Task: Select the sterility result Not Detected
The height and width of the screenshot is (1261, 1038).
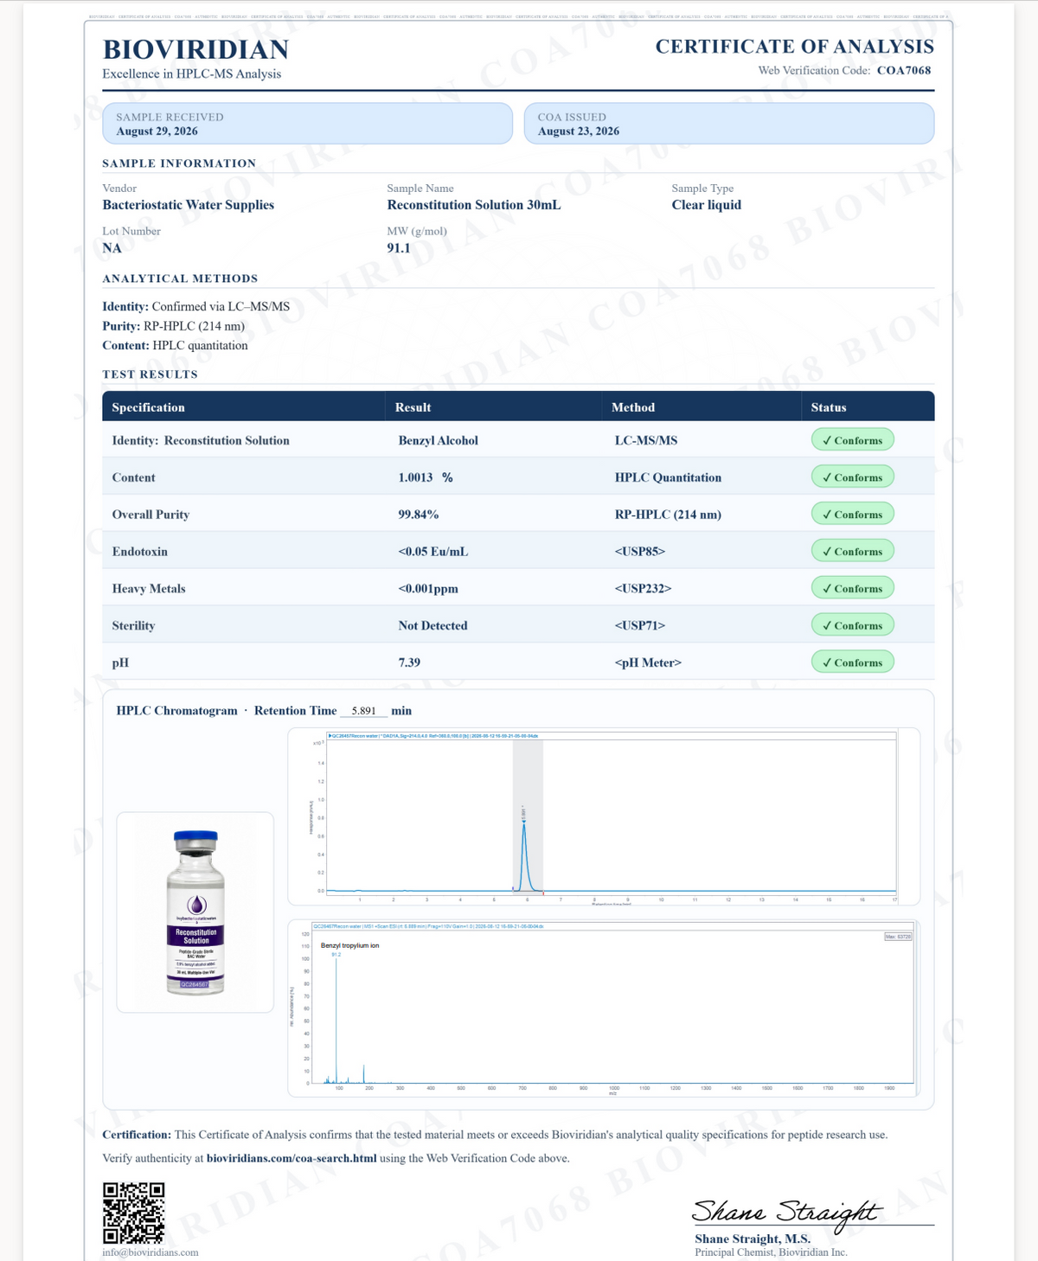Action: pos(432,625)
